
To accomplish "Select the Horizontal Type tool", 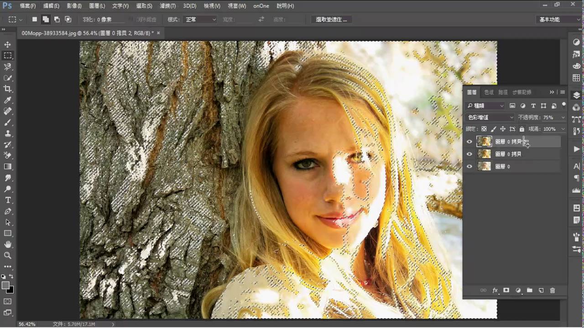I will (8, 200).
